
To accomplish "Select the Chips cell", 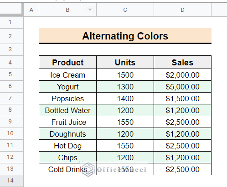I will [x=67, y=157].
